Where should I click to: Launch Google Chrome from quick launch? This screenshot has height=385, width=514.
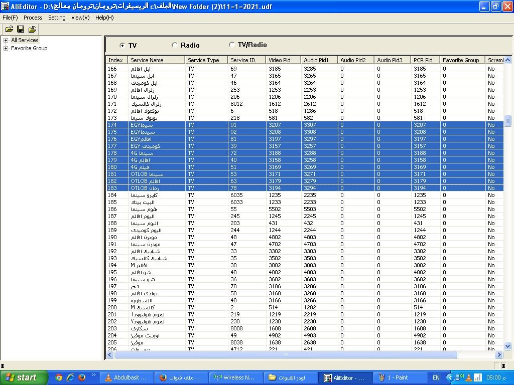pos(59,377)
